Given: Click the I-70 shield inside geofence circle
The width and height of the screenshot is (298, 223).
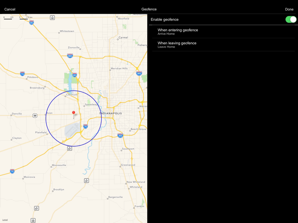Looking at the screenshot, I should 86,126.
